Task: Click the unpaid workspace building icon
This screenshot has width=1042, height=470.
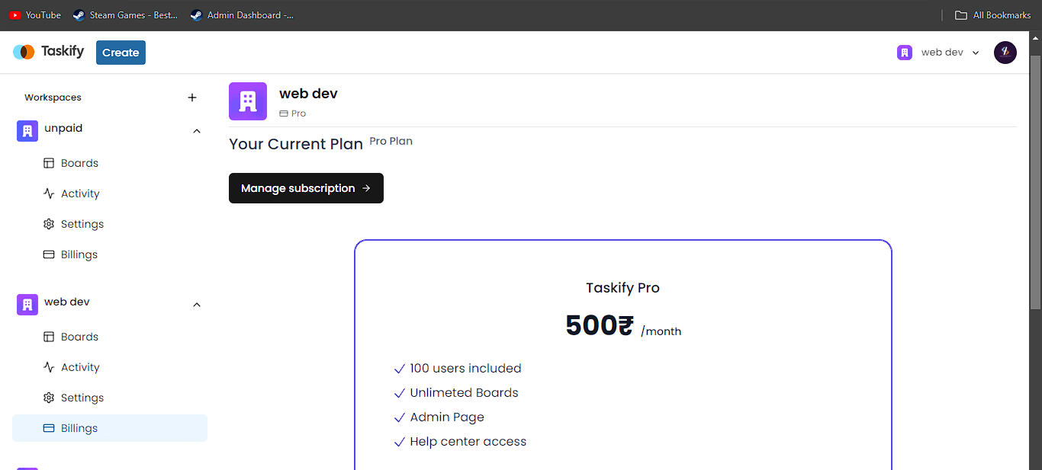Action: [27, 131]
